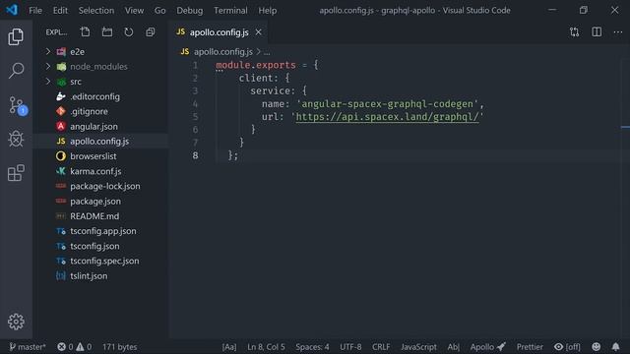Open notifications bell in status bar
The image size is (630, 354).
(x=615, y=346)
